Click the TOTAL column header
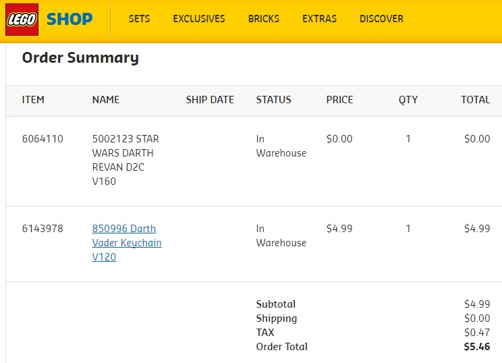Viewport: 502px width, 363px height. 475,100
